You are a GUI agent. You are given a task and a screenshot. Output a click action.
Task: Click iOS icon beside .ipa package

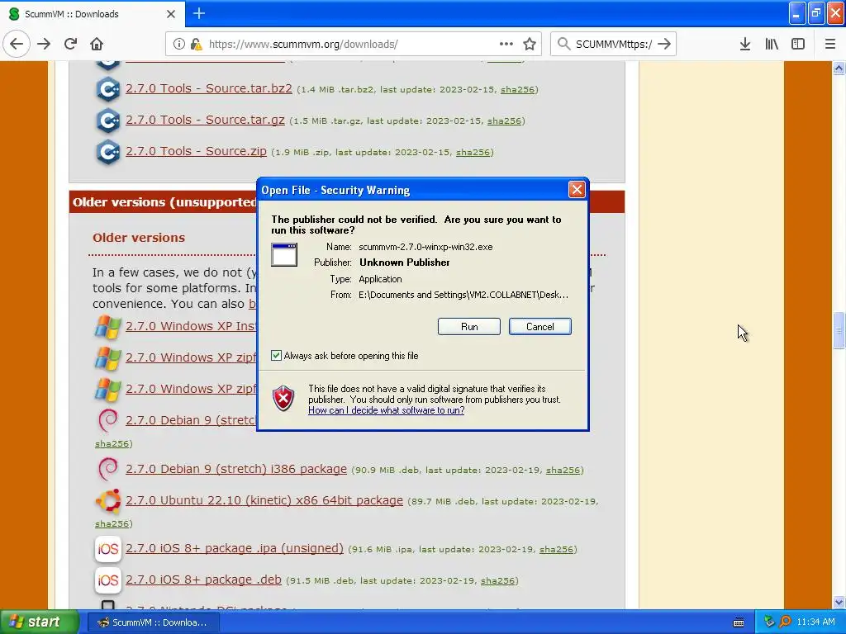[x=108, y=549]
